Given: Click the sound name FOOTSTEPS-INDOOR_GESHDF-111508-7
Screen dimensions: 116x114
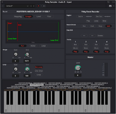Looking at the screenshot, I should 33,11.
